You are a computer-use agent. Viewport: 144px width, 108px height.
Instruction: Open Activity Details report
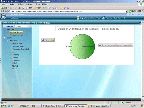point(18,43)
